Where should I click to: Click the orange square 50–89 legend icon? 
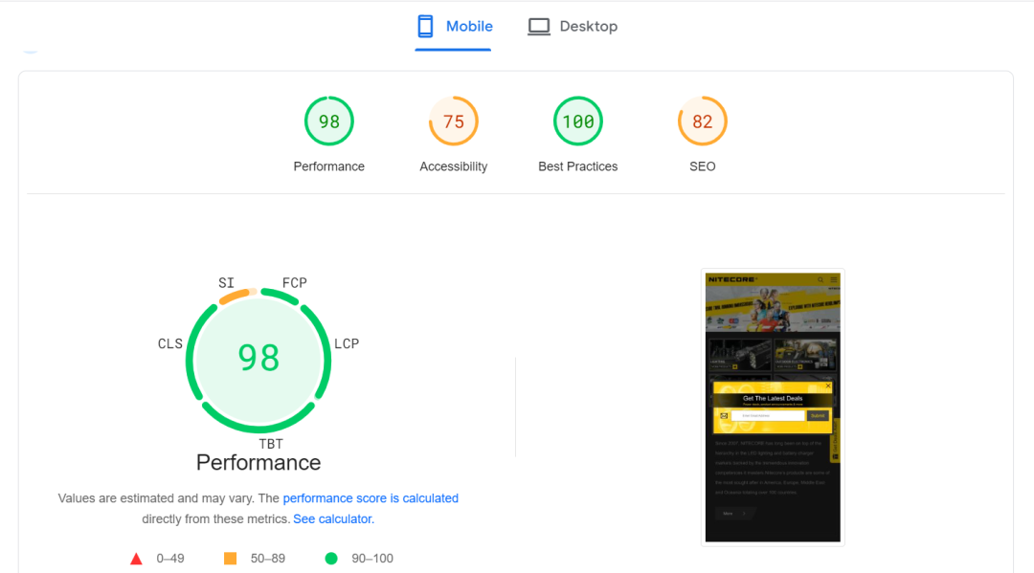pos(230,559)
